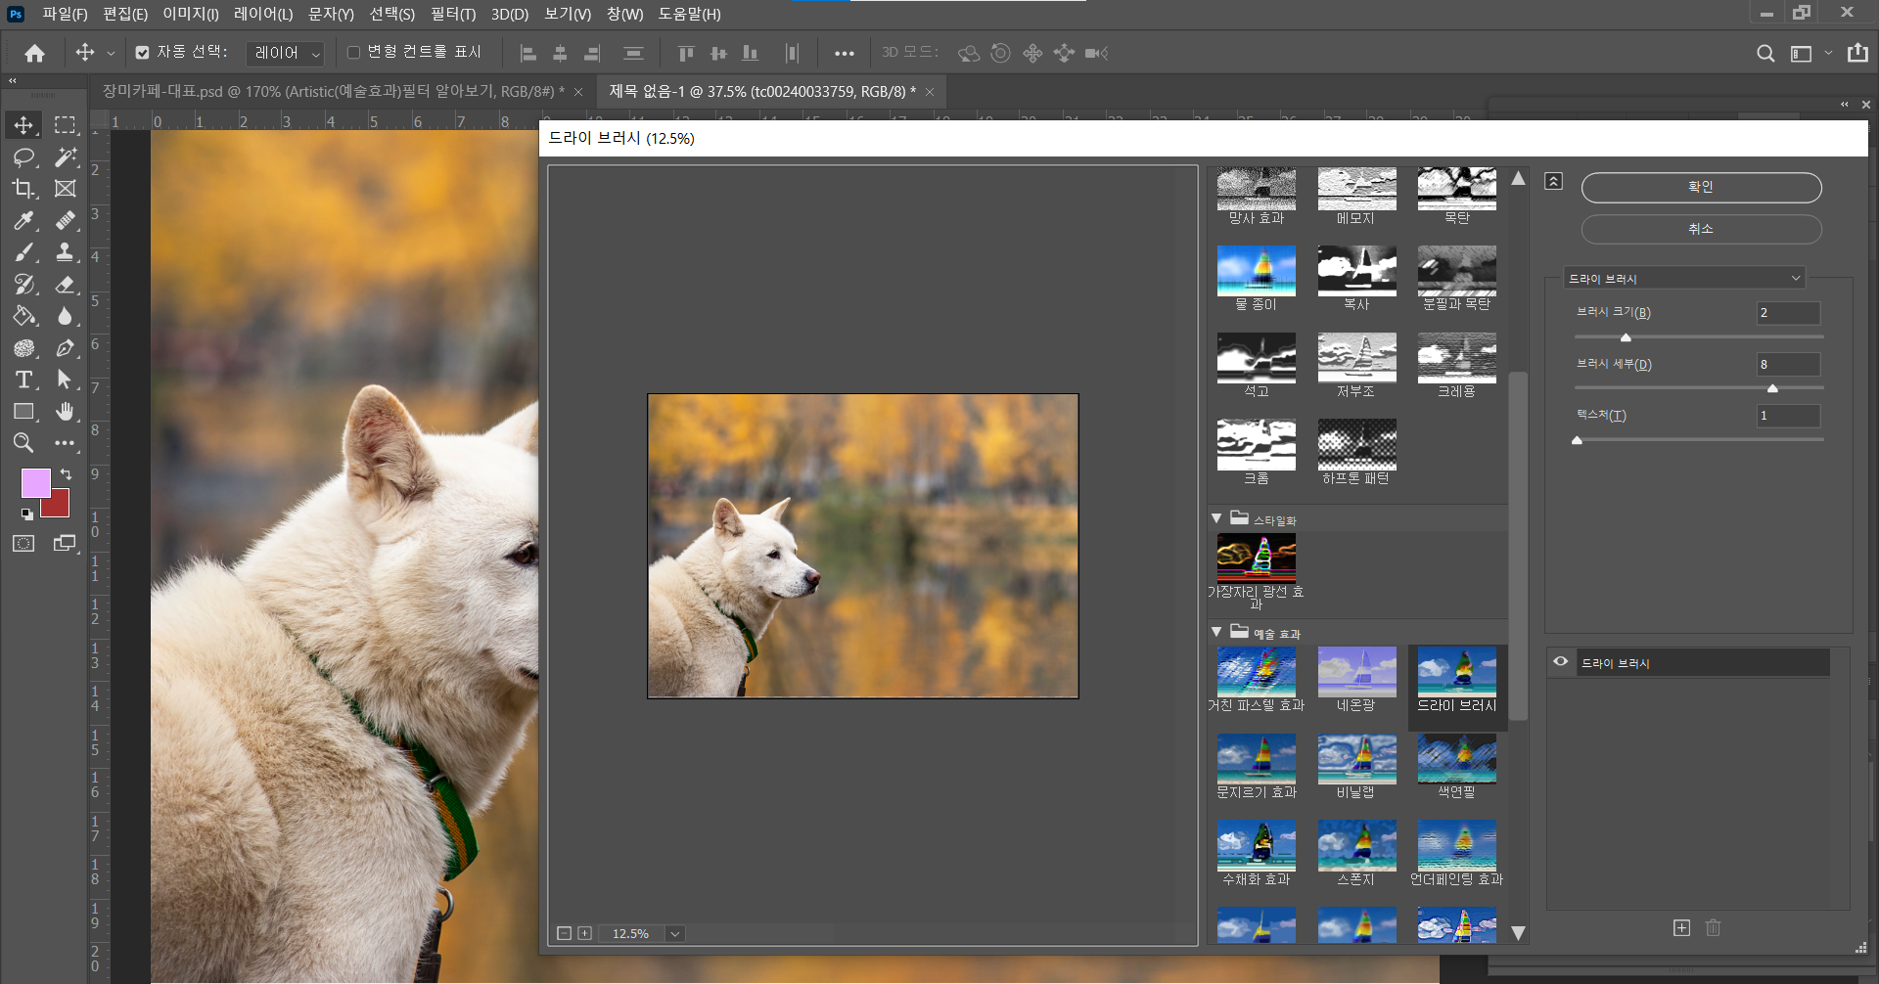Hide the 드라이 브러시 effect layer
Viewport: 1879px width, 984px height.
click(1561, 662)
